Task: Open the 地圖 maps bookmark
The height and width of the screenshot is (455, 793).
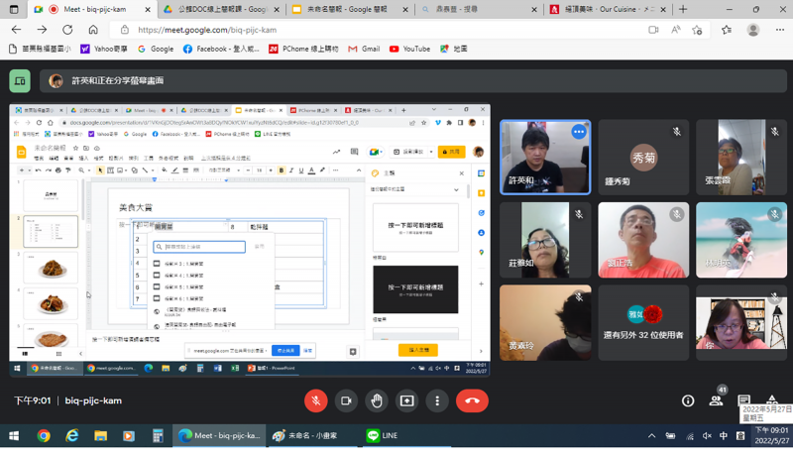Action: coord(453,49)
